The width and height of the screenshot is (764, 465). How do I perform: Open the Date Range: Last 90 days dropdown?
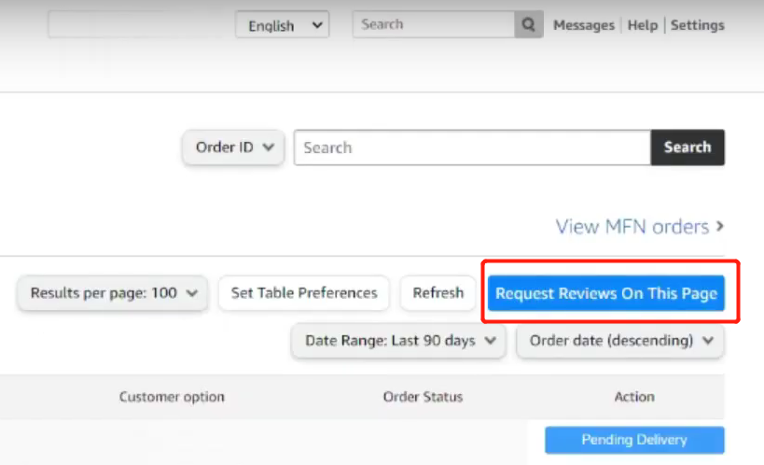[398, 341]
